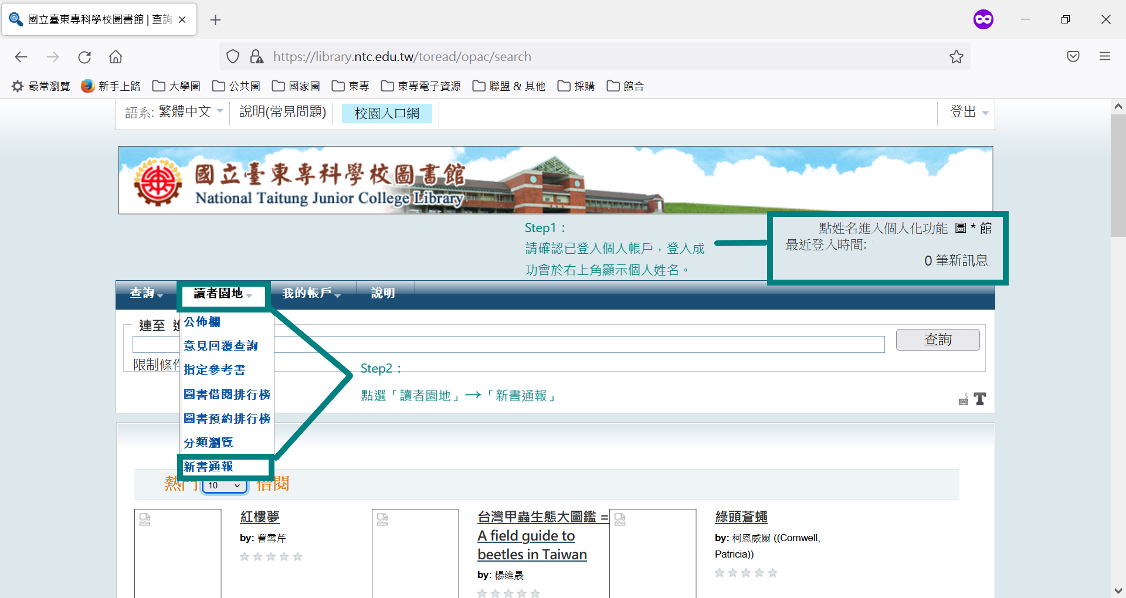Select 圖書預約排行榜 menu item

click(227, 419)
